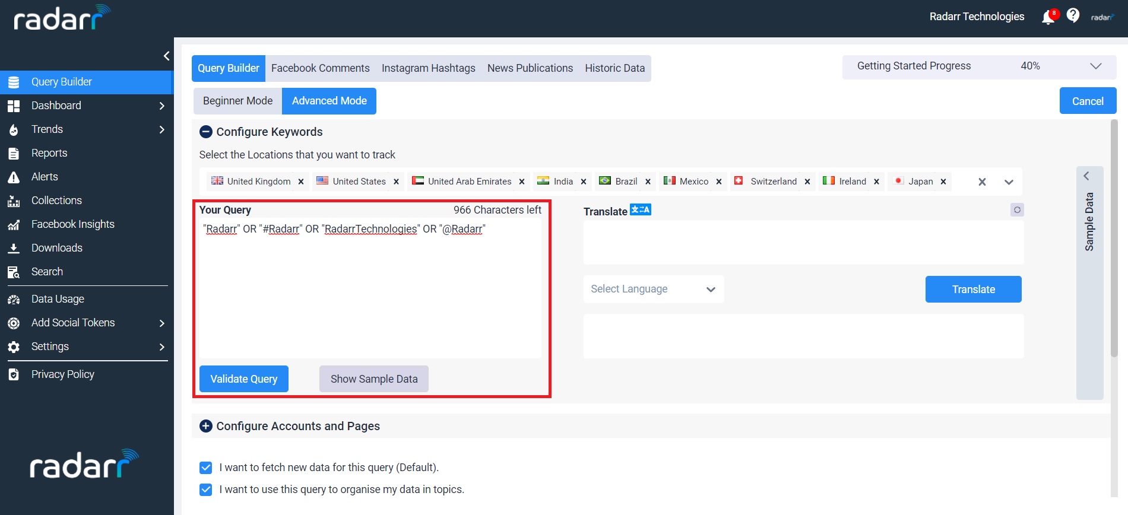Click the Alerts warning icon
Image resolution: width=1128 pixels, height=515 pixels.
coord(14,177)
